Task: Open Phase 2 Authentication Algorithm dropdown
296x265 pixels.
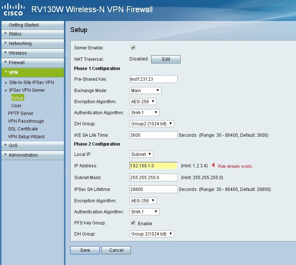Action: click(x=145, y=212)
